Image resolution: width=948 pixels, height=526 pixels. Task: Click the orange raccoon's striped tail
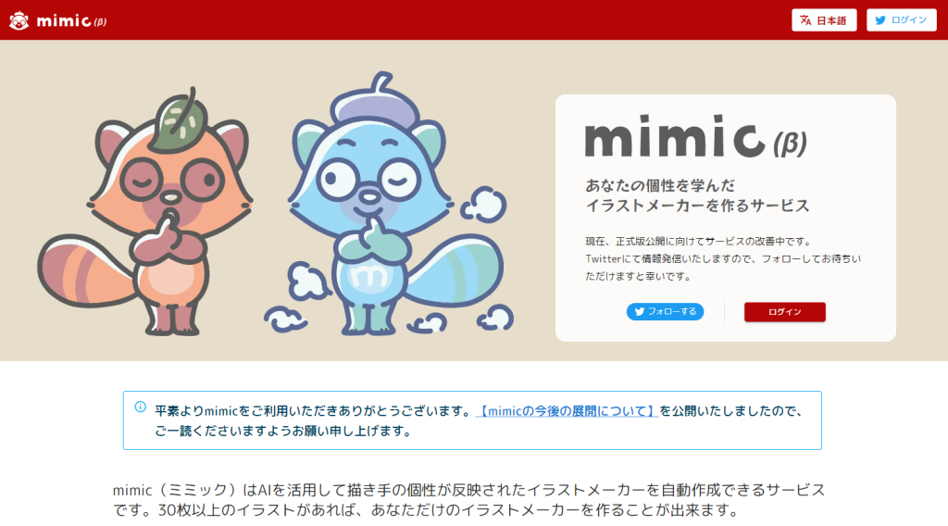[86, 271]
